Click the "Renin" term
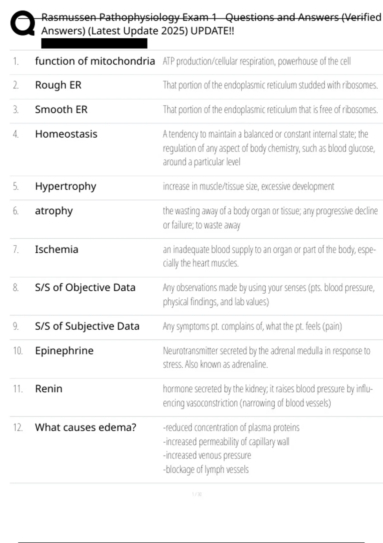Image resolution: width=383 pixels, height=543 pixels. pos(49,389)
